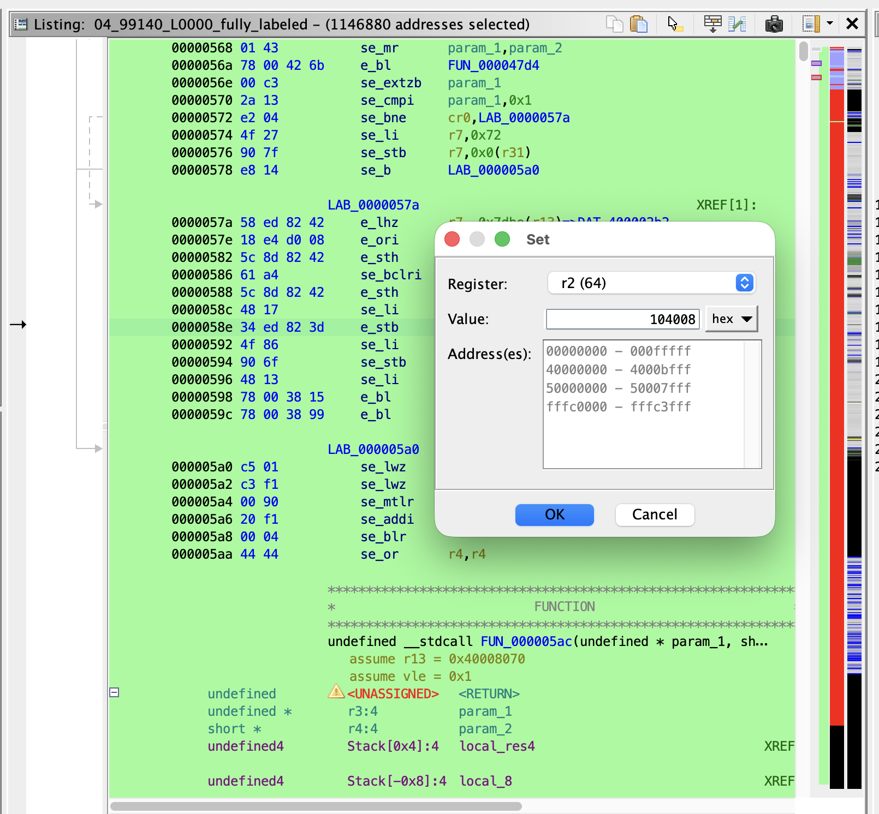Screen dimensions: 879x814
Task: Click XREF[1]: field next to LAB_0000057a
Action: coord(726,205)
